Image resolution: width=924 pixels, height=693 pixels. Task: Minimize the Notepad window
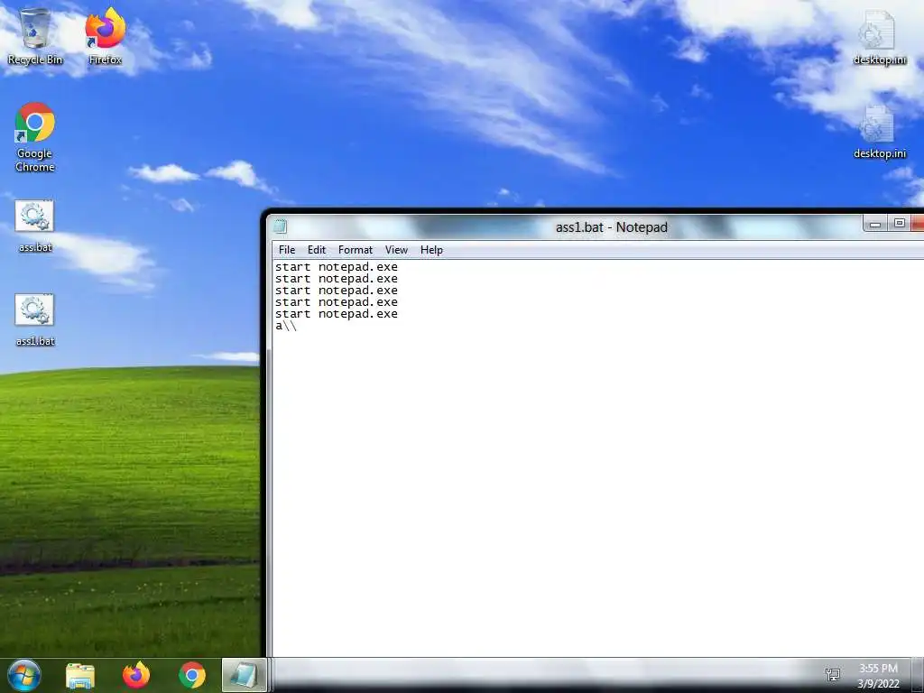pos(875,224)
